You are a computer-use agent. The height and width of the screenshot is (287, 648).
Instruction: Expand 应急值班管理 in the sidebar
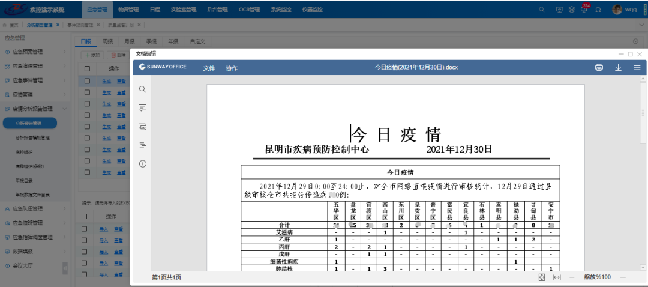pos(35,223)
